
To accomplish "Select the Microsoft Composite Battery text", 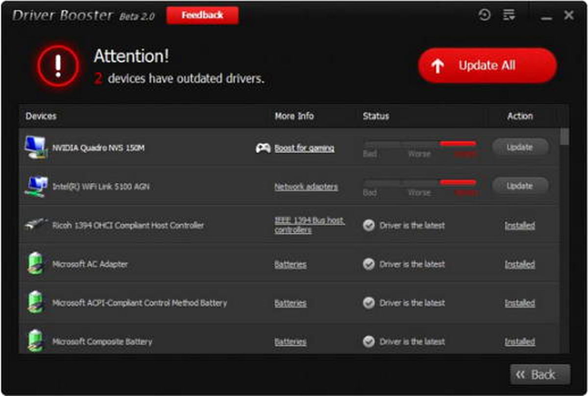I will tap(102, 341).
